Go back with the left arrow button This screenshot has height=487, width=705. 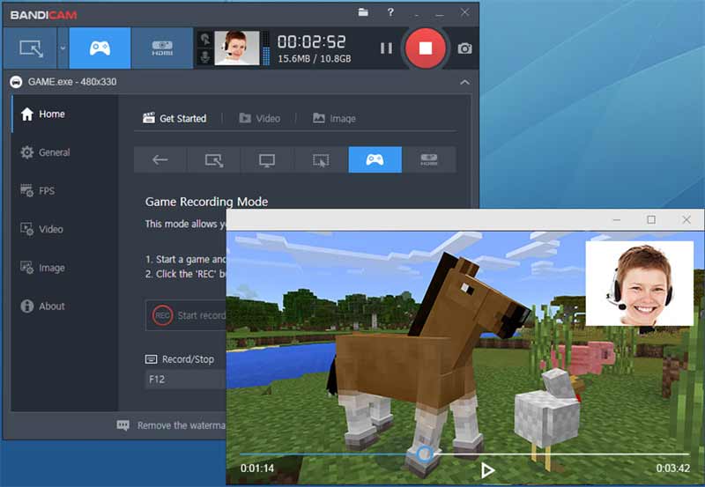click(160, 159)
